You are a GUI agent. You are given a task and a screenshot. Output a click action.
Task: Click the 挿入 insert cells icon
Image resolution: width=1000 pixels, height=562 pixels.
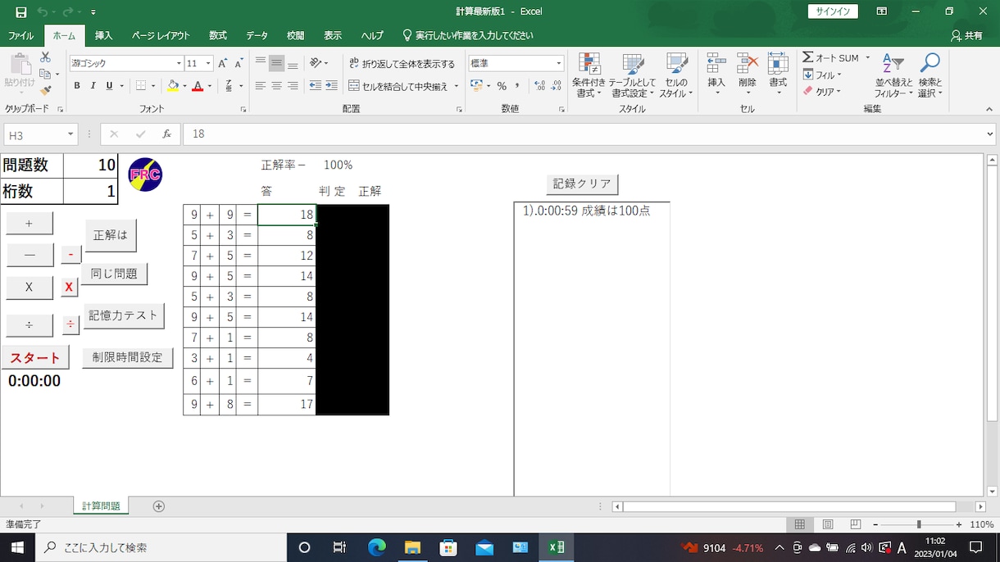pos(716,64)
